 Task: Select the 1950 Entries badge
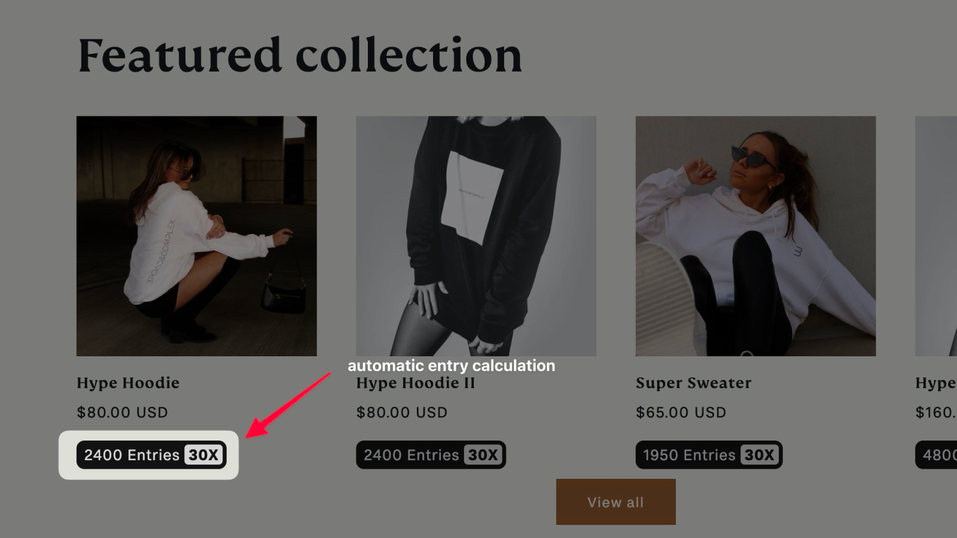[709, 455]
